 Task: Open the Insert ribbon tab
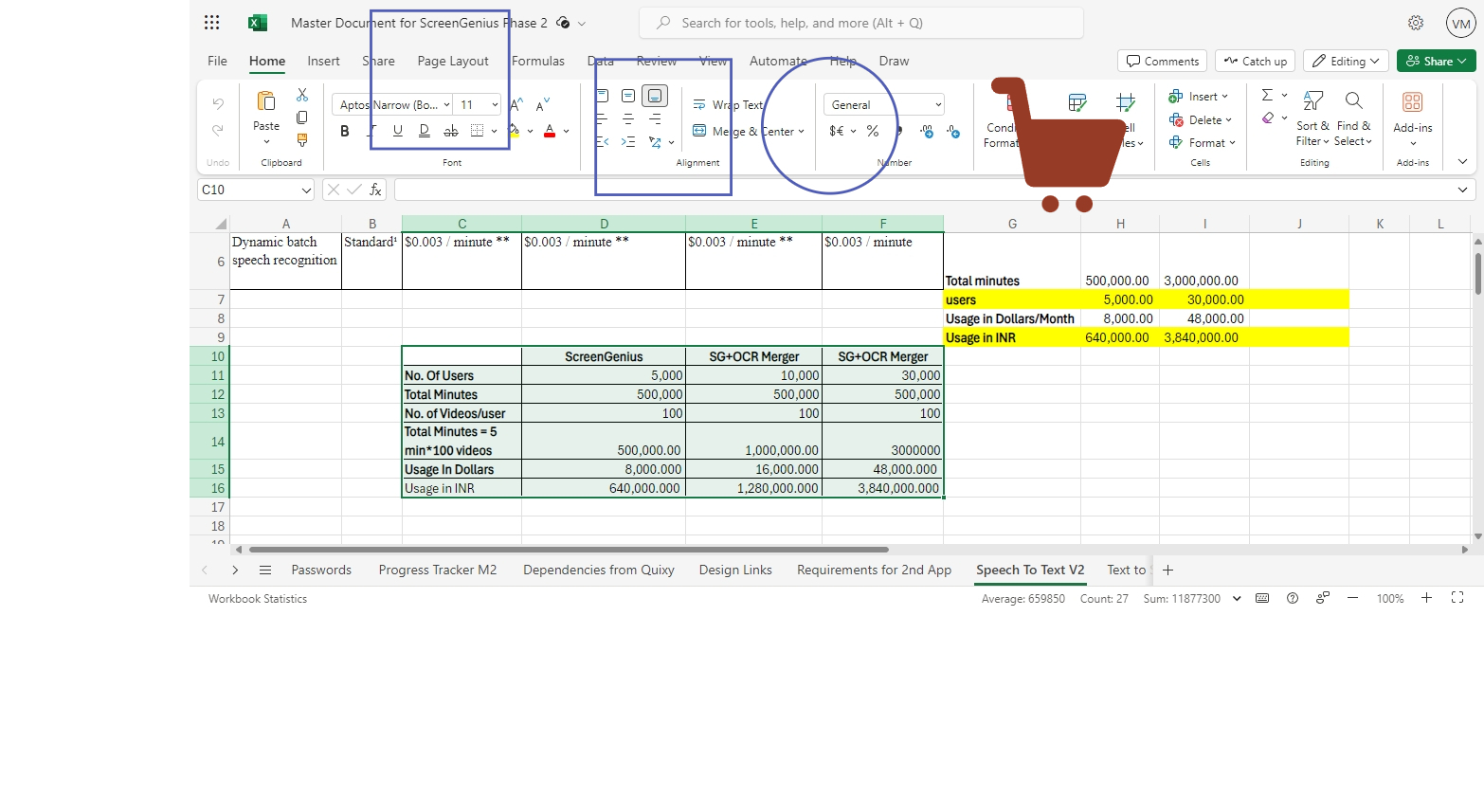pos(323,61)
